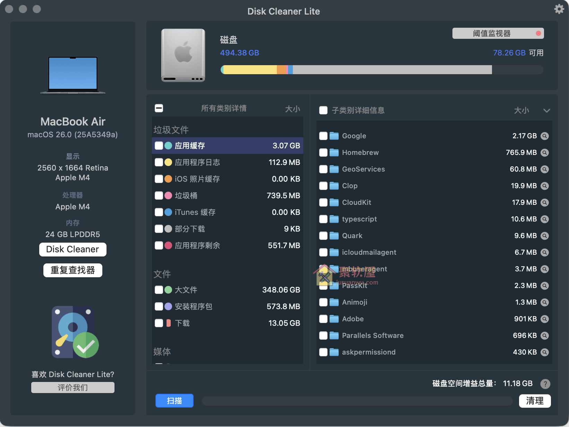The image size is (569, 427).
Task: Check the 应用缓存 checkbox
Action: (x=159, y=146)
